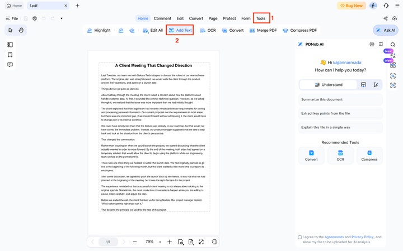Open the Page tab
The image size is (403, 251).
tap(213, 18)
